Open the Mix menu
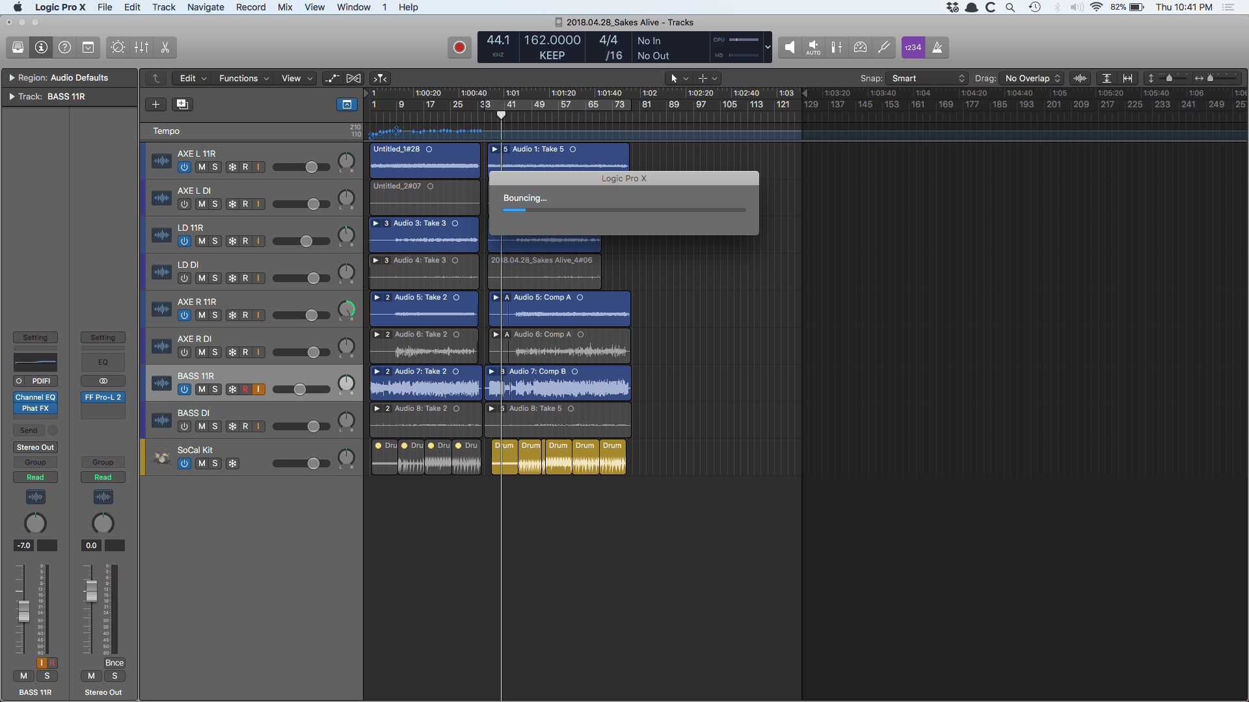This screenshot has height=702, width=1249. [x=285, y=7]
